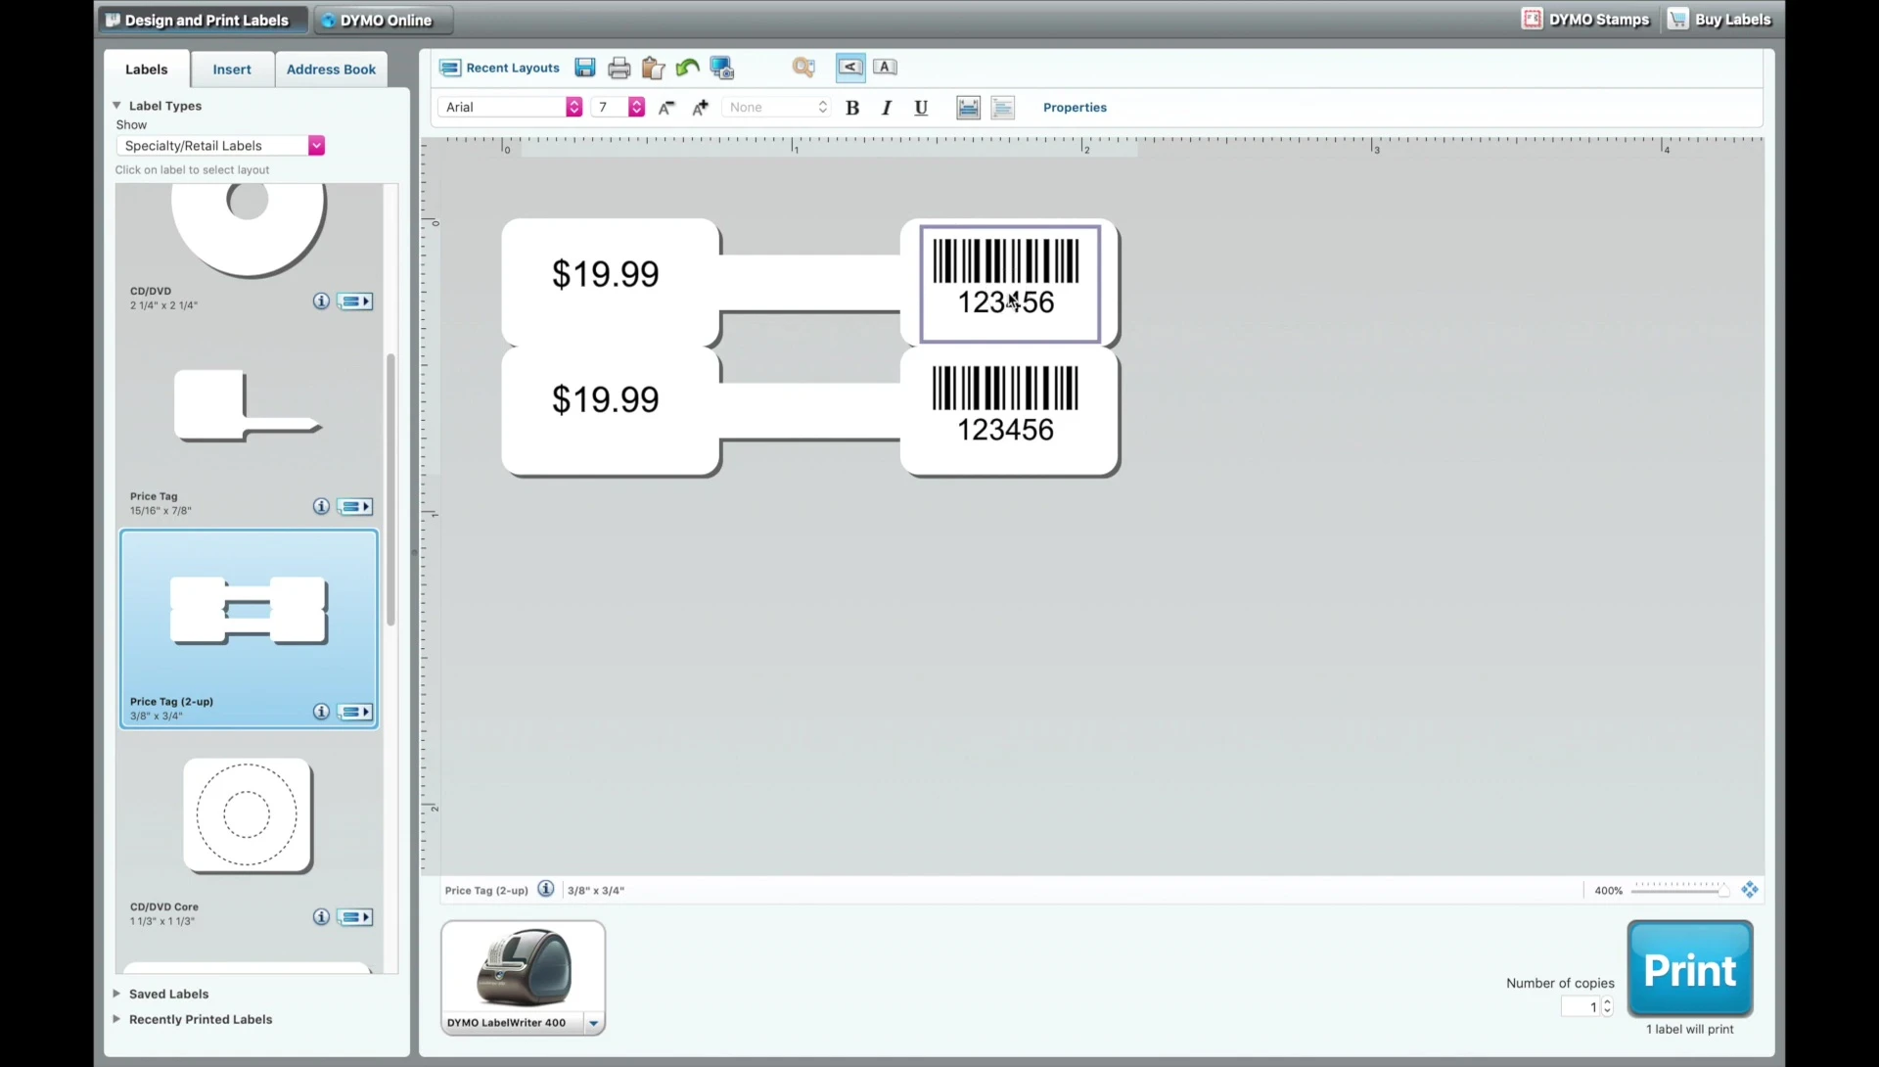This screenshot has height=1067, width=1879.
Task: Open layout menu for Price Tag label
Action: point(355,506)
